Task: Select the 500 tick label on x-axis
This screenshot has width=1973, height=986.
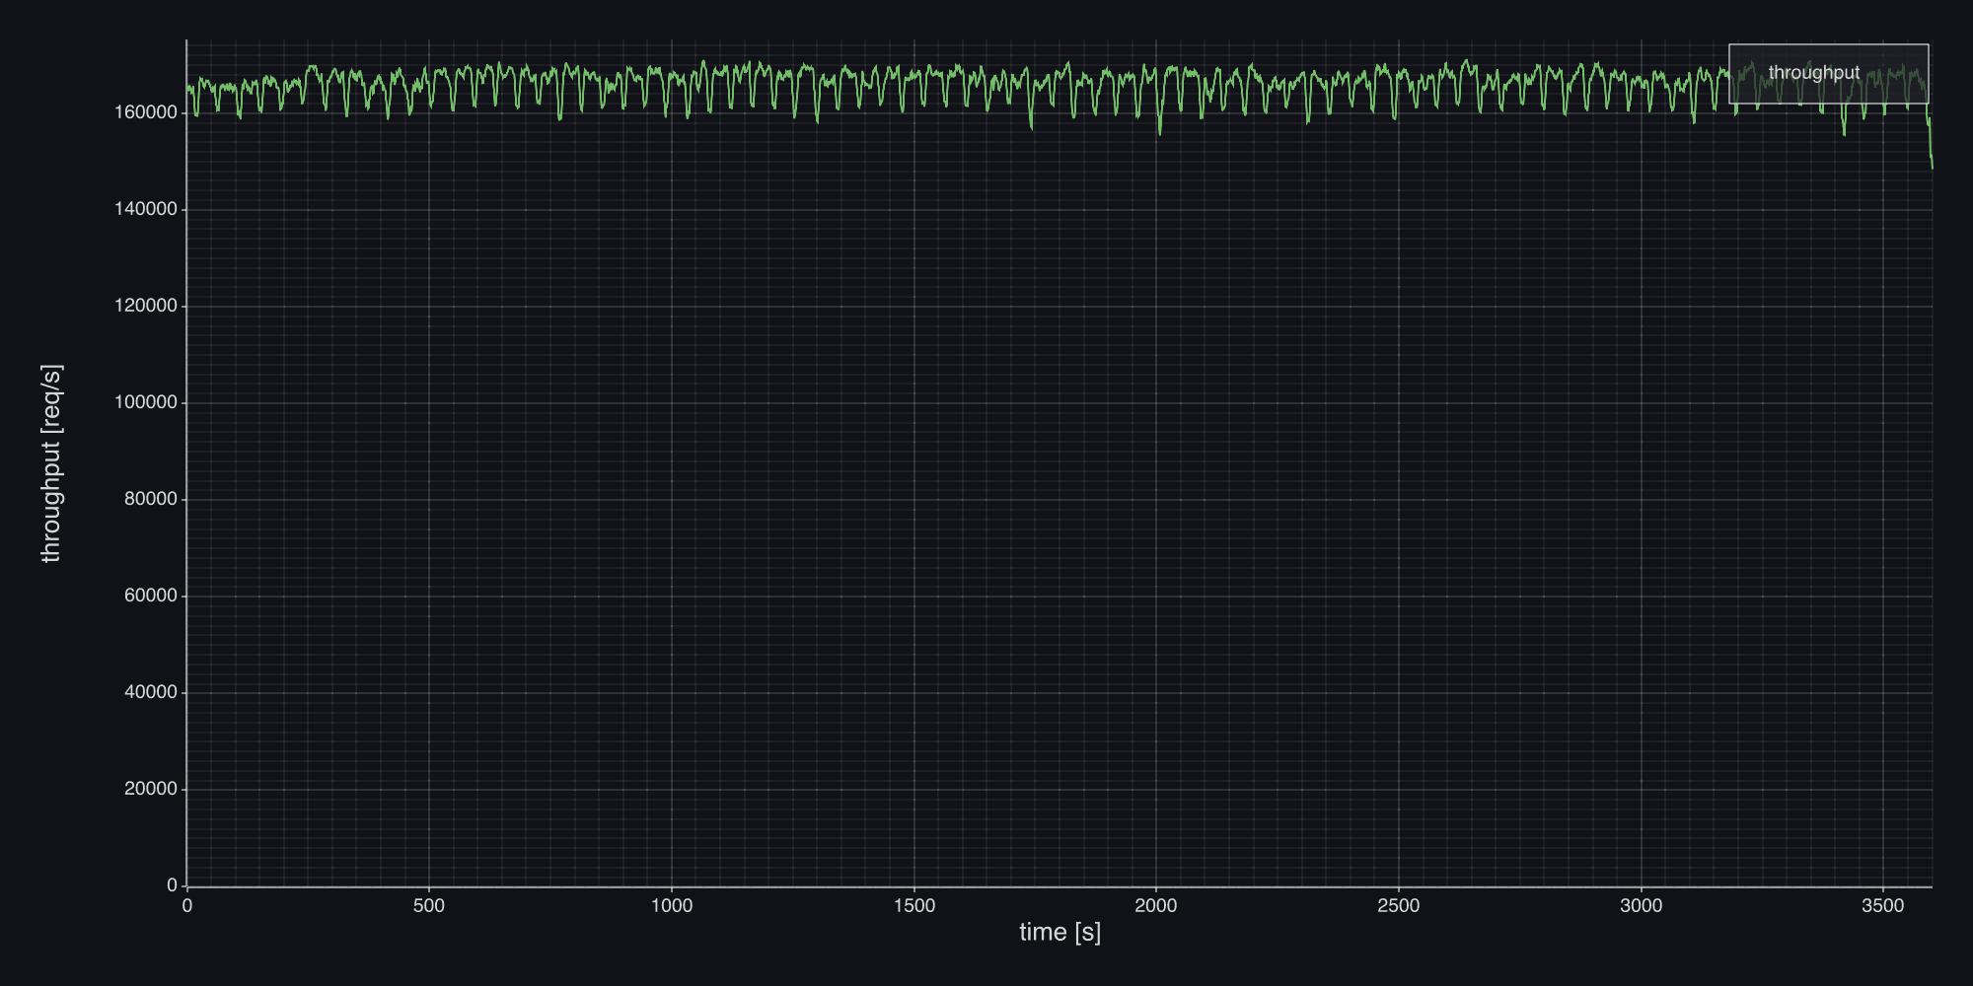Action: tap(429, 906)
